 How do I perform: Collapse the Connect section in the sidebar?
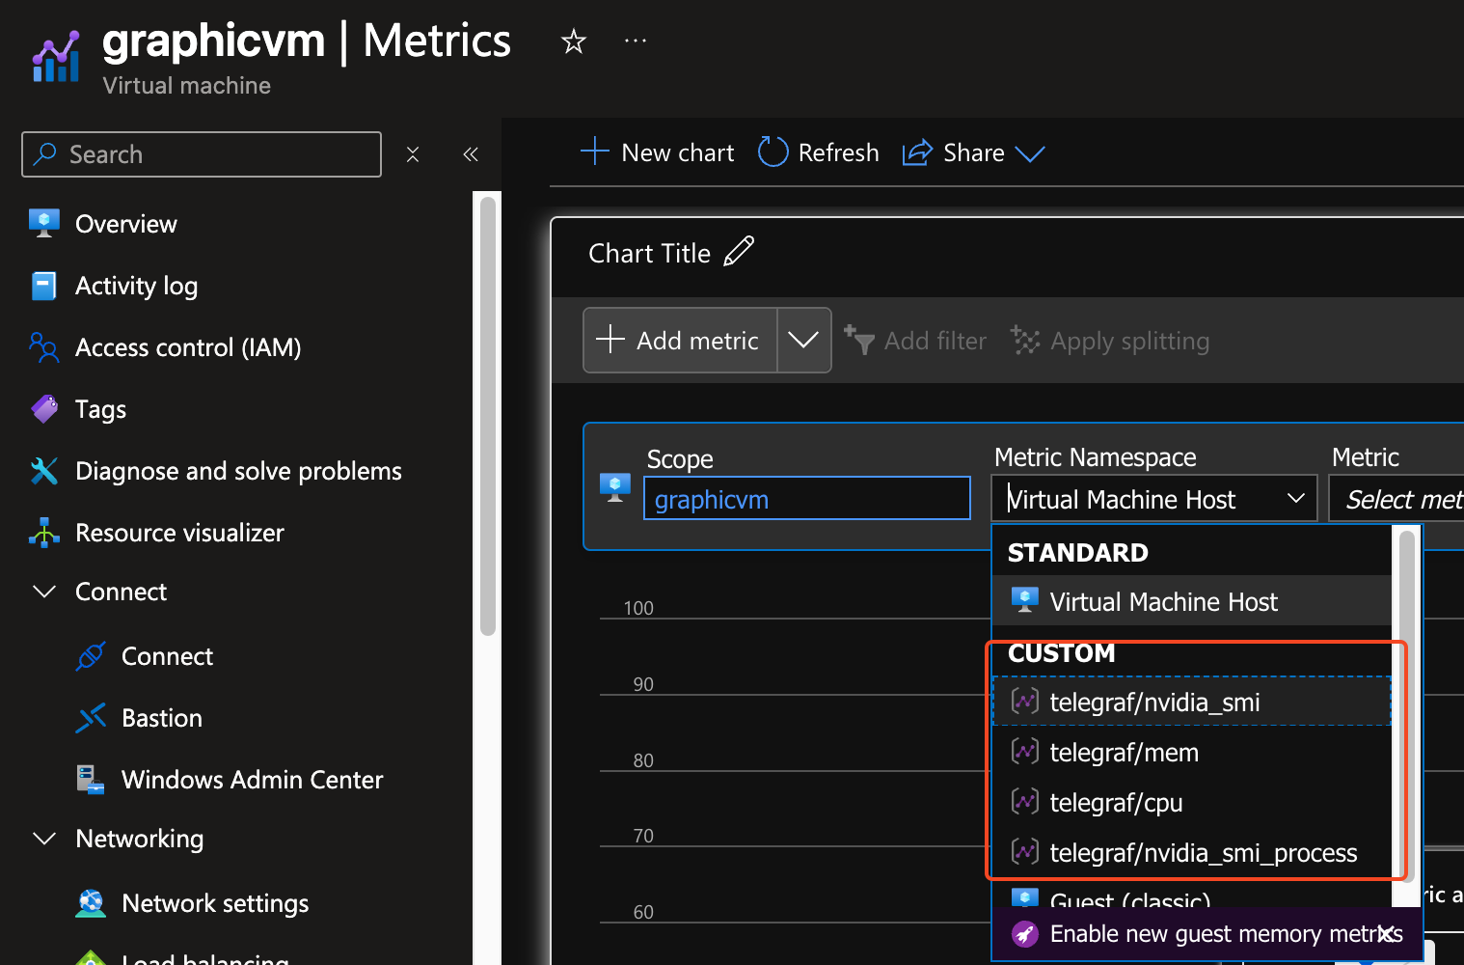click(43, 591)
